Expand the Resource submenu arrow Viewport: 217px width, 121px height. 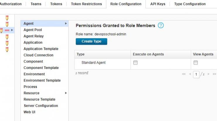tap(66, 93)
